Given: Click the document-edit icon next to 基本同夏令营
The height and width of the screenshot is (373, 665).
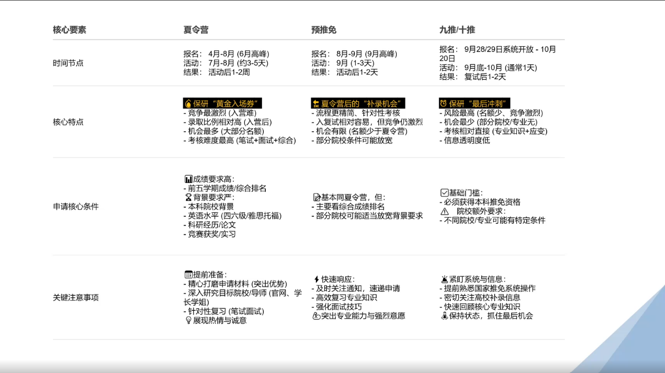Looking at the screenshot, I should (x=316, y=197).
